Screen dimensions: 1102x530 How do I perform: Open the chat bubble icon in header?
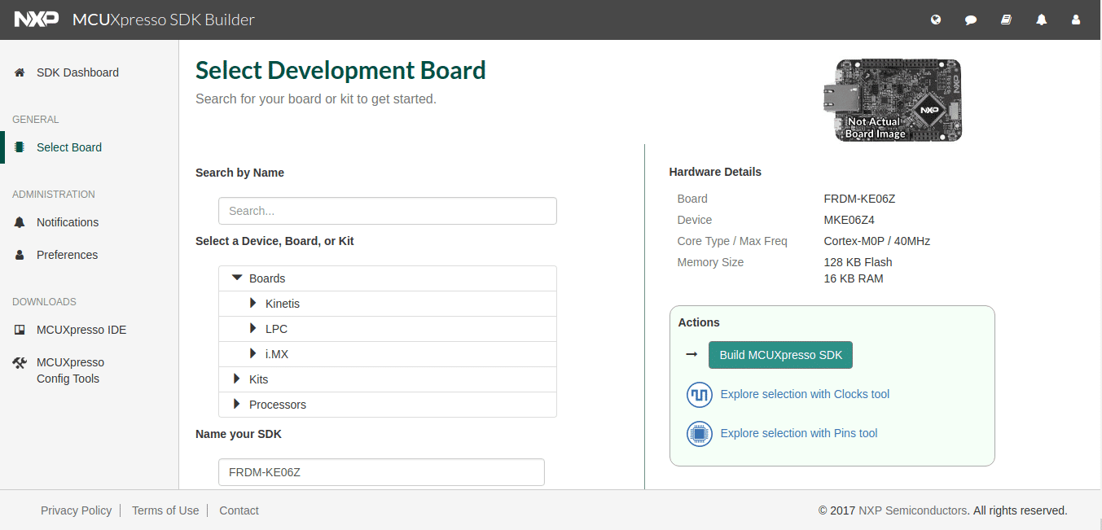point(971,20)
